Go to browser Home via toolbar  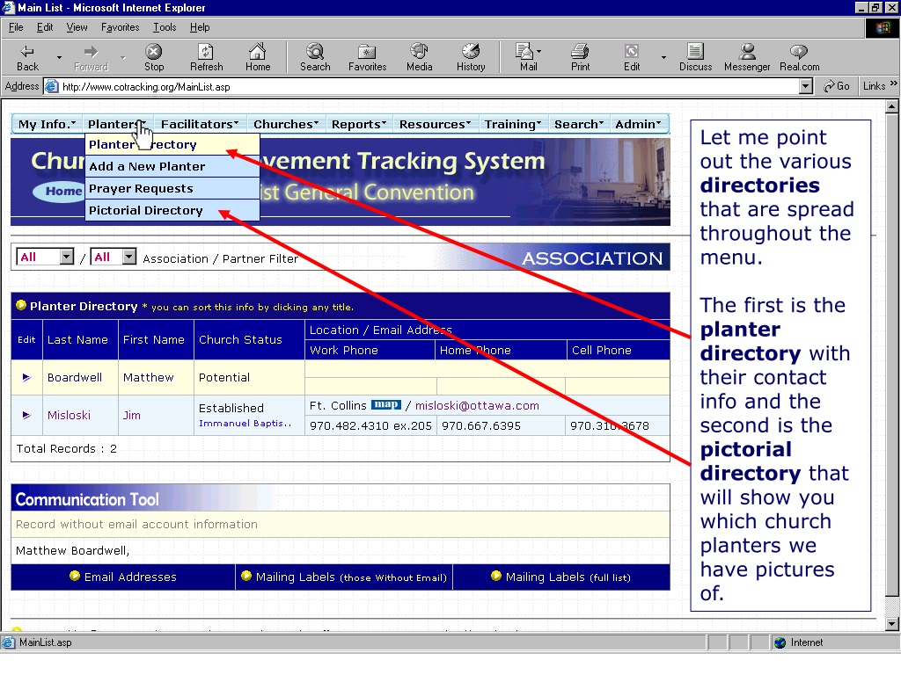tap(258, 57)
